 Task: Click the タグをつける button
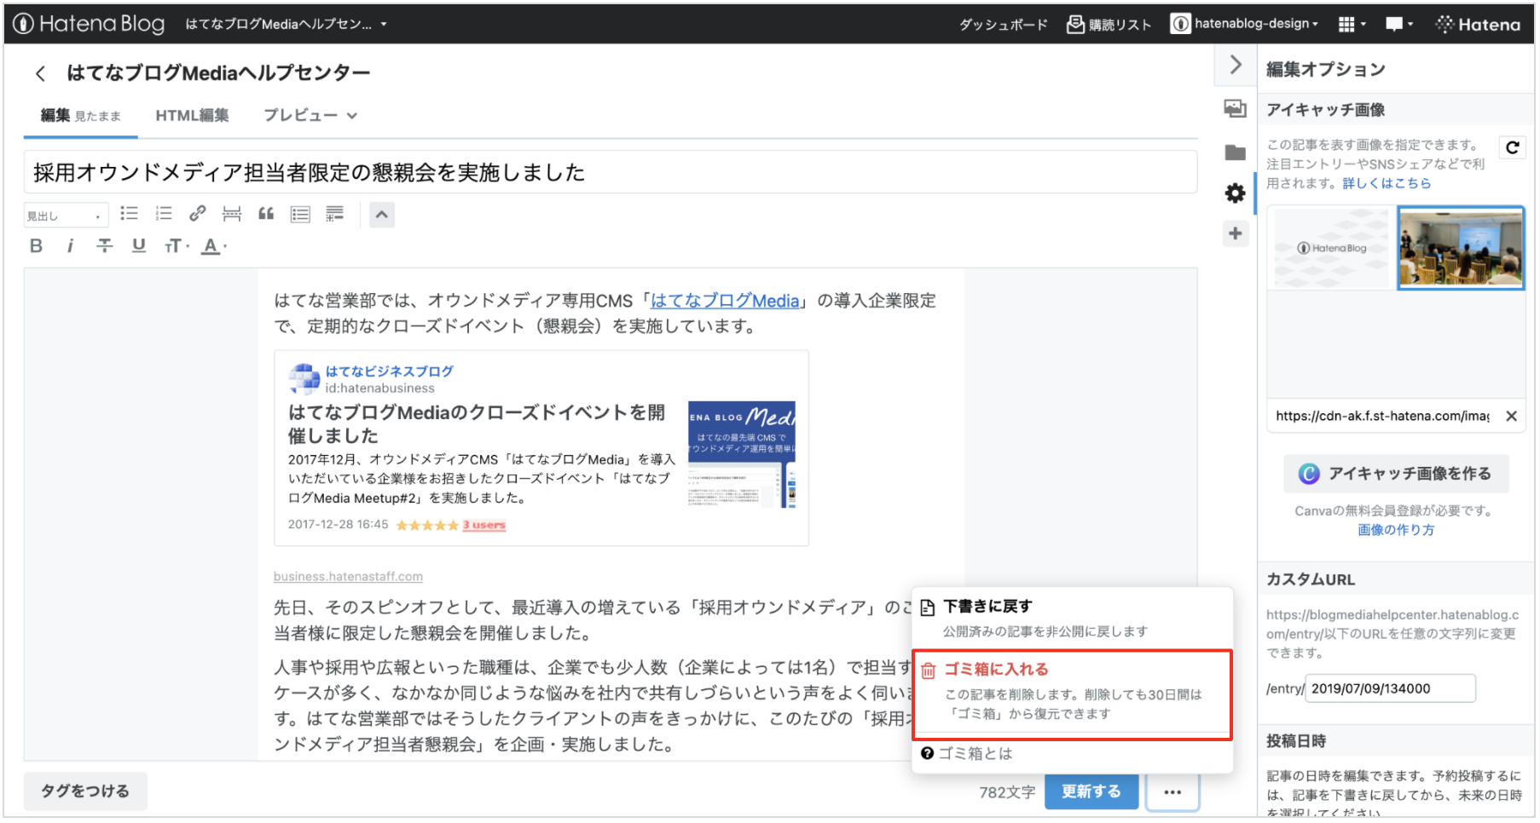pyautogui.click(x=85, y=791)
